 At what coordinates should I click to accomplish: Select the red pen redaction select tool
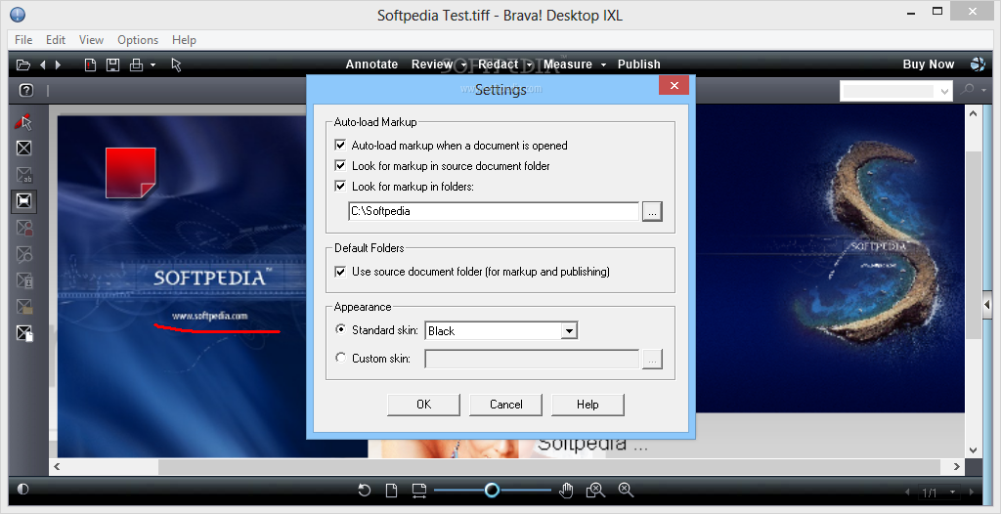(23, 121)
